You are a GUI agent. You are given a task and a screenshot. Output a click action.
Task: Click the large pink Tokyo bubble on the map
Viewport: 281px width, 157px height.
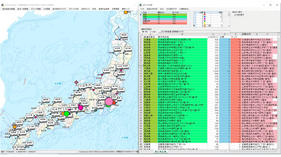(x=109, y=101)
